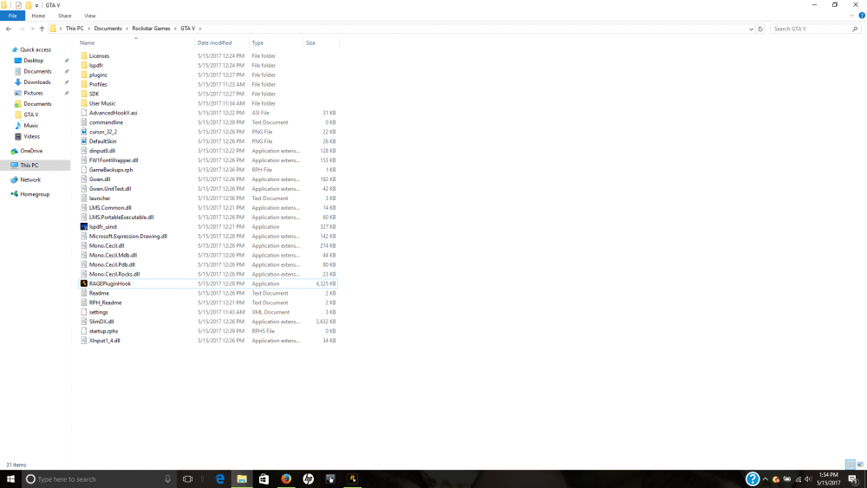867x488 pixels.
Task: Select Quick access in navigation pane
Action: pyautogui.click(x=36, y=49)
